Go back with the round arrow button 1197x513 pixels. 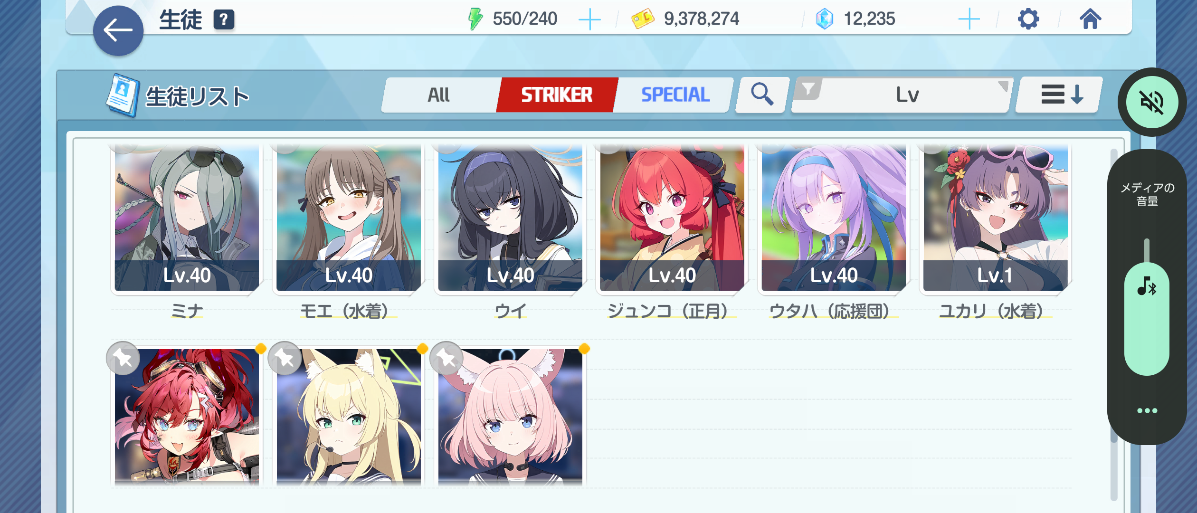pos(118,31)
